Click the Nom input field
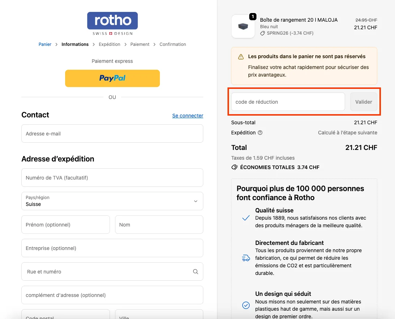The height and width of the screenshot is (319, 395). pyautogui.click(x=159, y=224)
